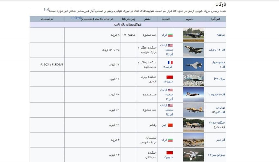Click the در حال خدمت (تخمینی) column header
The image size is (279, 162).
pyautogui.click(x=93, y=19)
